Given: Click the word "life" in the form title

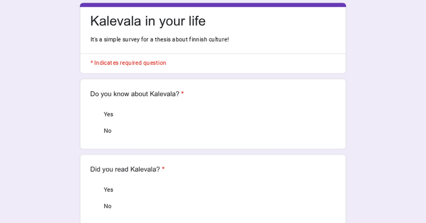Looking at the screenshot, I should point(196,21).
